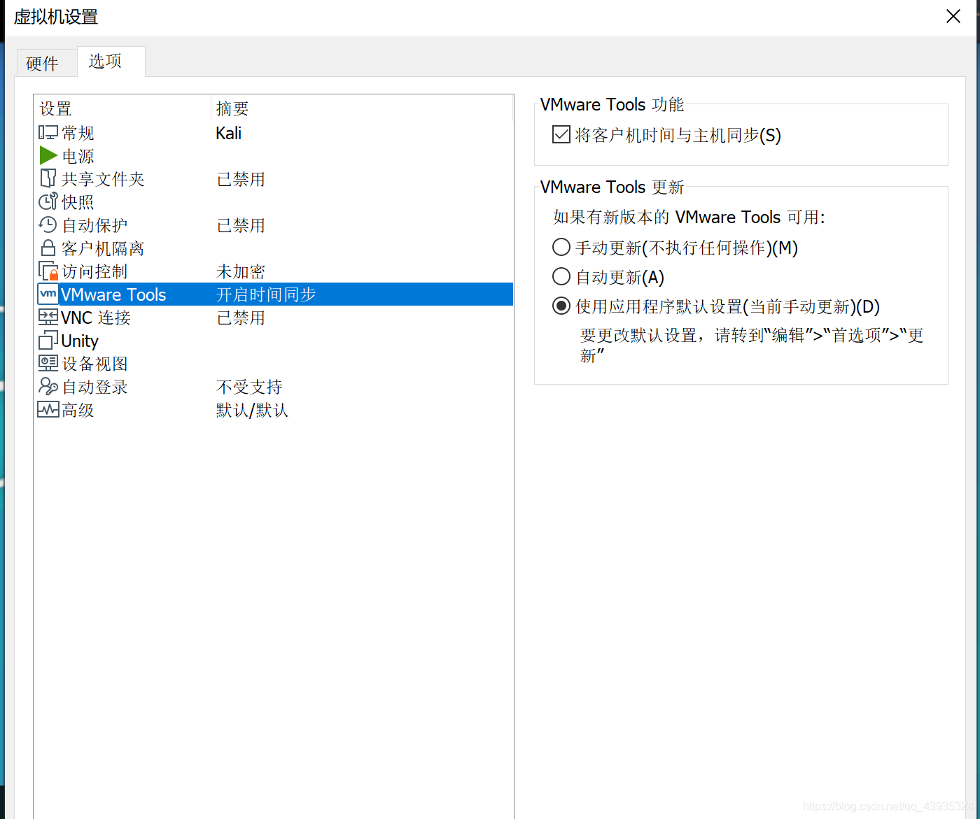Screen dimensions: 980x819
Task: Click the 快照 snapshot clock icon
Action: (x=48, y=201)
